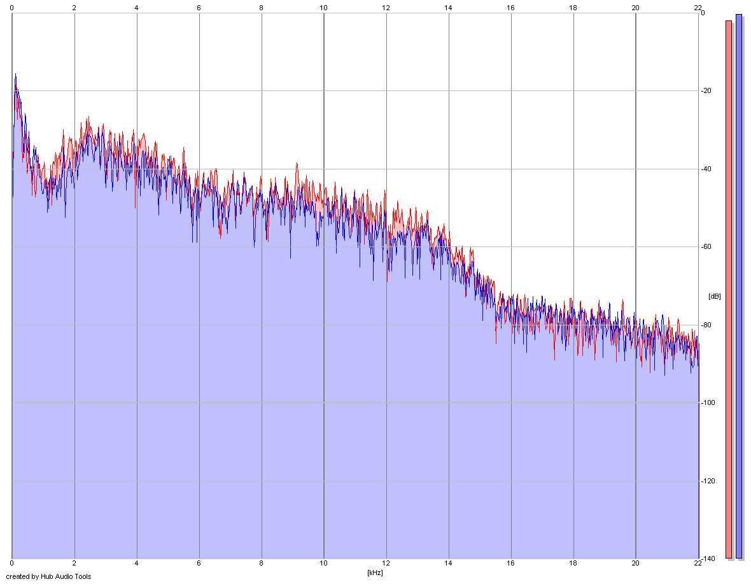The width and height of the screenshot is (751, 584).
Task: Click the "created by Hub Audio Tools" text
Action: point(48,576)
